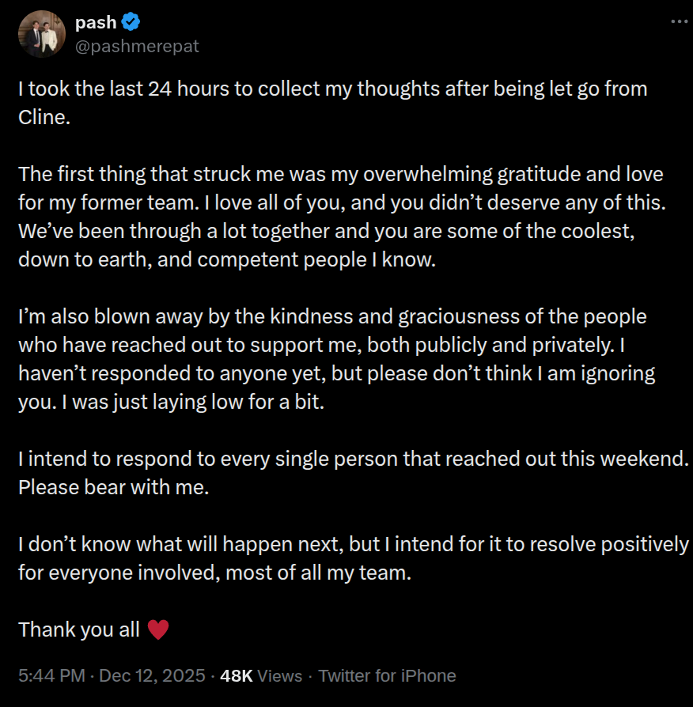Click the line "down to earth, and competent people"
This screenshot has height=707, width=693.
tap(227, 259)
